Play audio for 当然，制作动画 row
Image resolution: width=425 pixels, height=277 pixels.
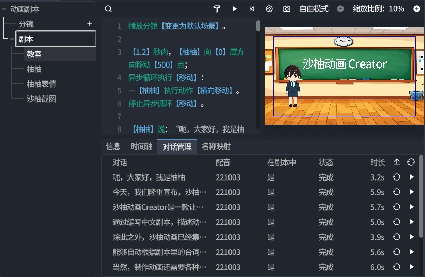click(412, 267)
